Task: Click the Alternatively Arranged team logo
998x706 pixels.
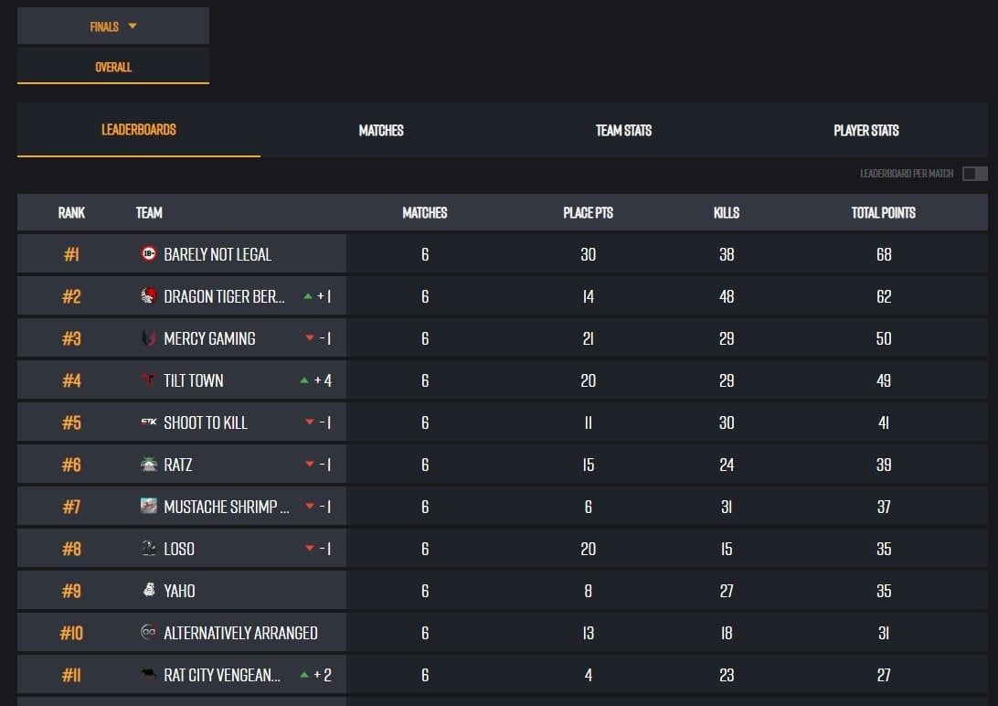Action: point(149,633)
